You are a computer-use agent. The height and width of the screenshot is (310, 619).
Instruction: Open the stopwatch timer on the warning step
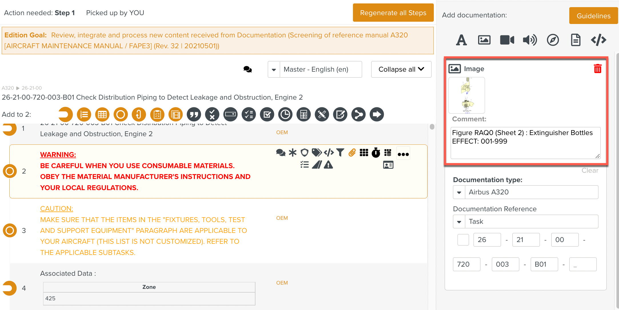pyautogui.click(x=376, y=153)
